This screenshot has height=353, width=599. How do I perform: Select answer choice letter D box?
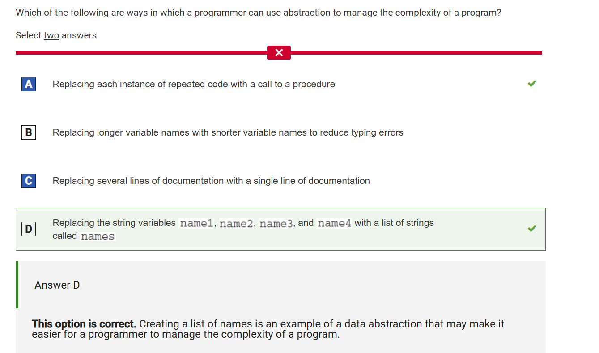tap(29, 229)
